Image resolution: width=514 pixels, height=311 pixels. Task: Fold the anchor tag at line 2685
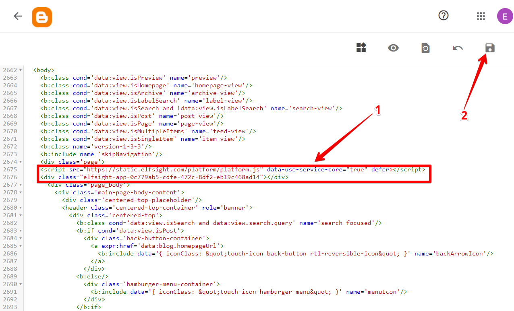pyautogui.click(x=21, y=246)
